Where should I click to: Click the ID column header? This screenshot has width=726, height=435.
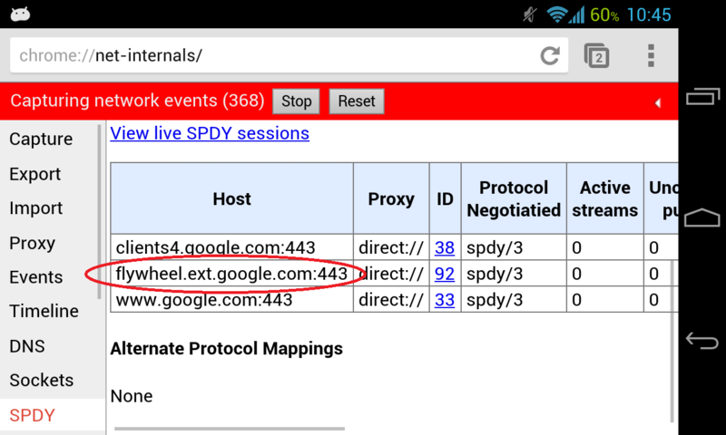tap(445, 198)
